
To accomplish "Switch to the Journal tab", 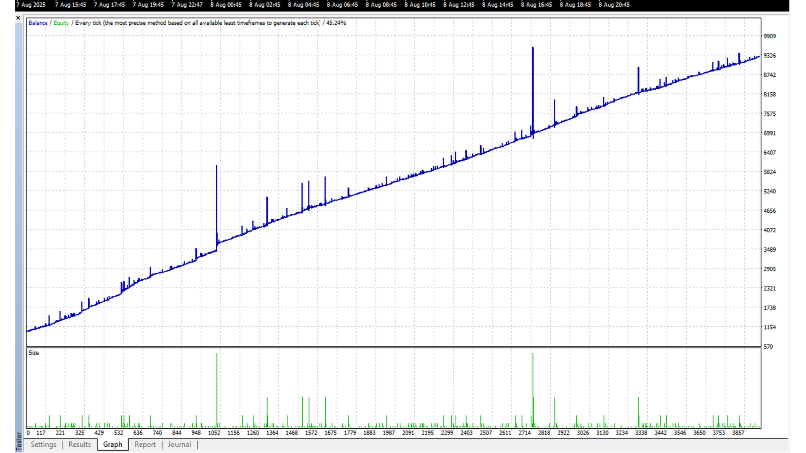I will (x=179, y=445).
